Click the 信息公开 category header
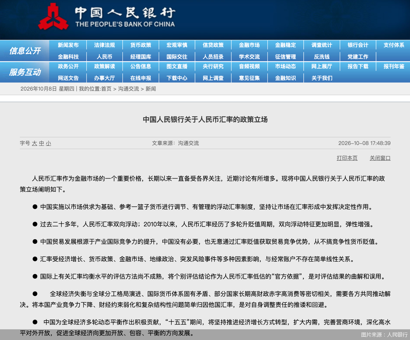This screenshot has height=340, width=410. pyautogui.click(x=25, y=51)
